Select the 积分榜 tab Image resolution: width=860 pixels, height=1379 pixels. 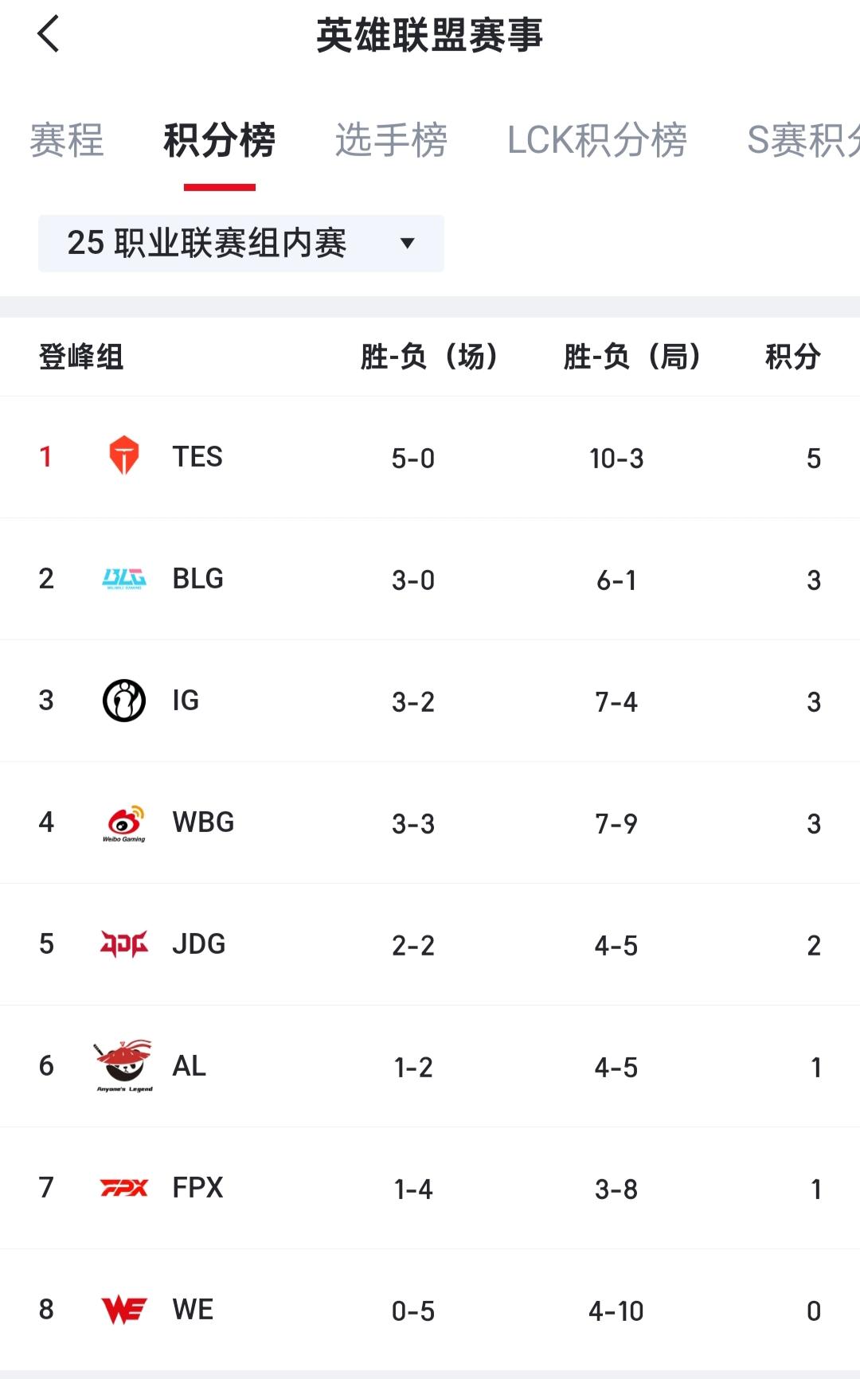[x=220, y=140]
